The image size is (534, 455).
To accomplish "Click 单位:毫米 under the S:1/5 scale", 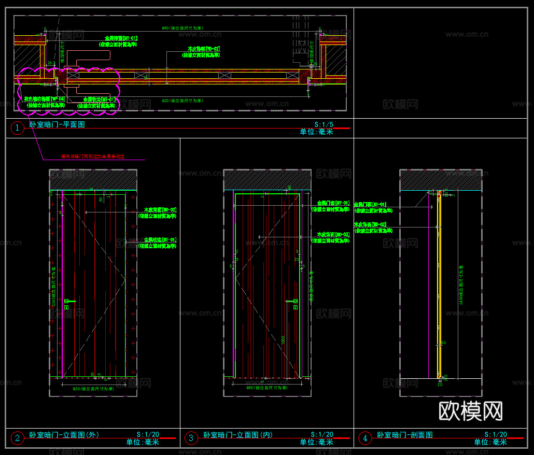I will (316, 132).
